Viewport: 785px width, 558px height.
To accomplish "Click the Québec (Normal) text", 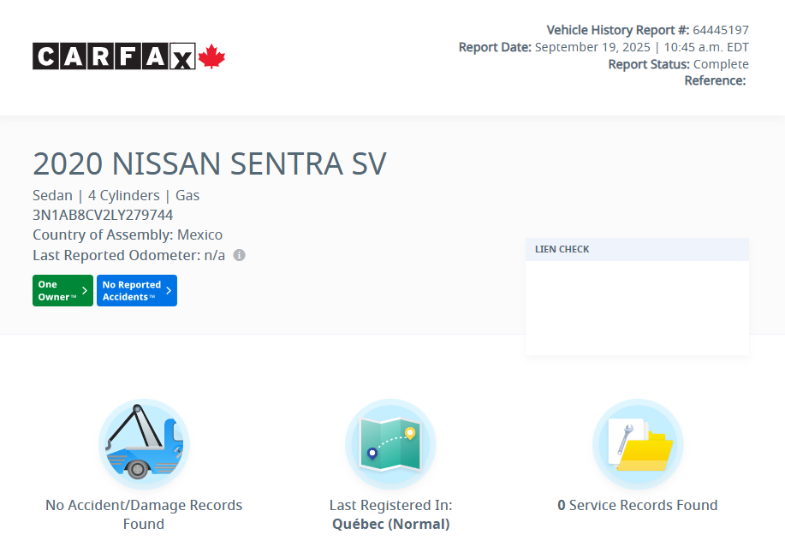I will [390, 524].
